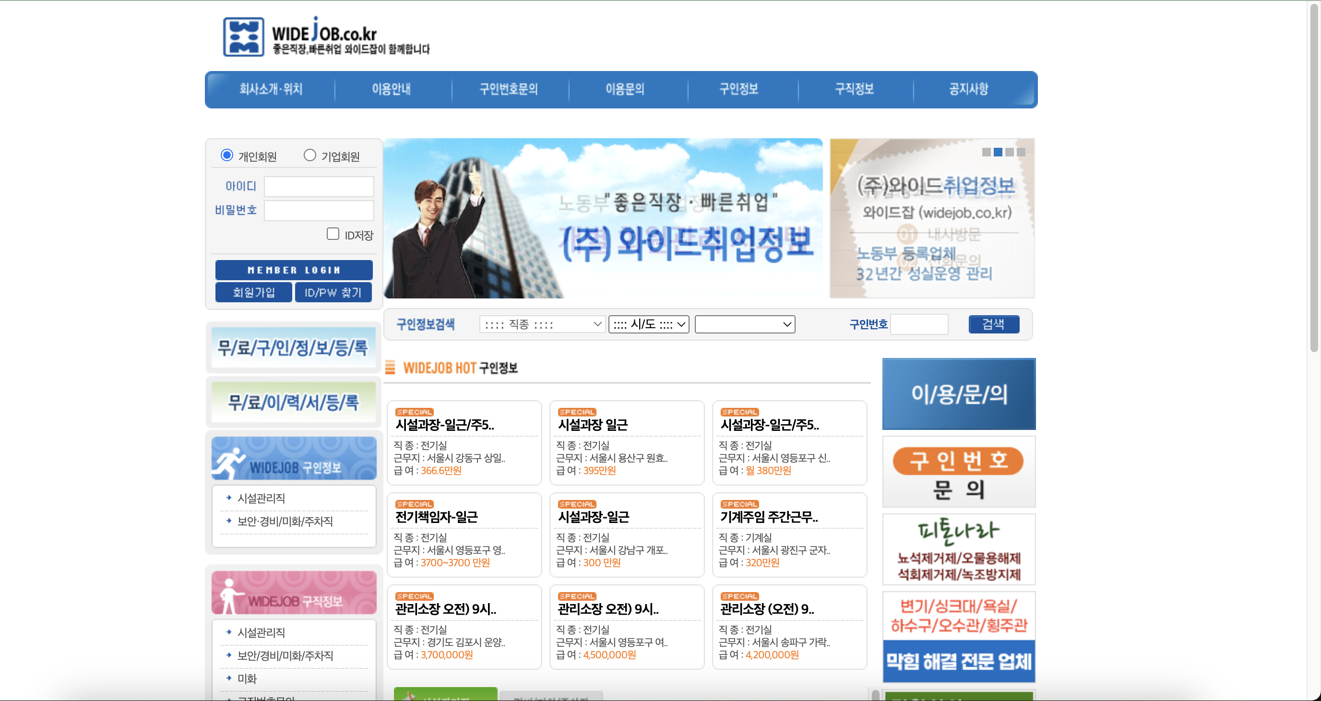
Task: Click the 막힘 해결 전문 업체 advertisement
Action: (959, 637)
